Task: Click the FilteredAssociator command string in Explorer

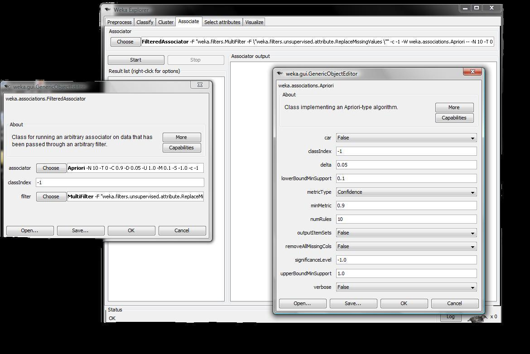Action: pyautogui.click(x=318, y=42)
